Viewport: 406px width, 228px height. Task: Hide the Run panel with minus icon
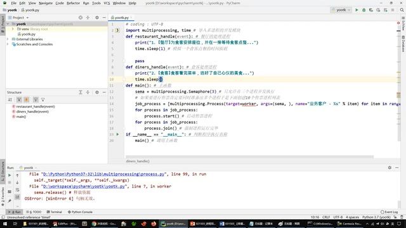396,168
